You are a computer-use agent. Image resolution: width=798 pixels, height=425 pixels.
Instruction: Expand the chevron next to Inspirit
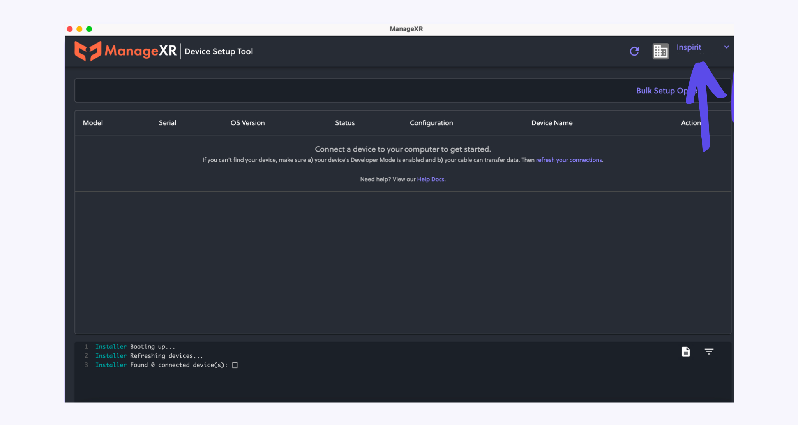(x=726, y=47)
